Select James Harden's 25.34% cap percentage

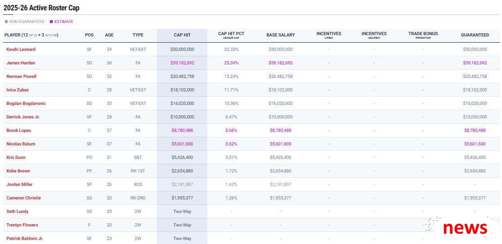231,63
